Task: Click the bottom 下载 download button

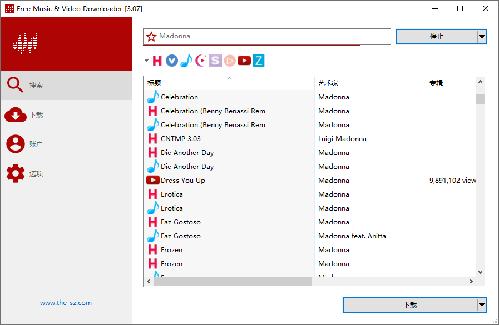Action: [x=410, y=305]
